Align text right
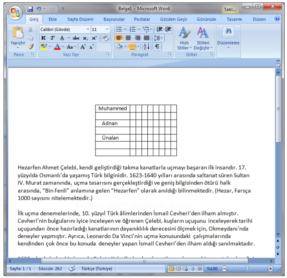The width and height of the screenshot is (287, 278). tap(138, 38)
